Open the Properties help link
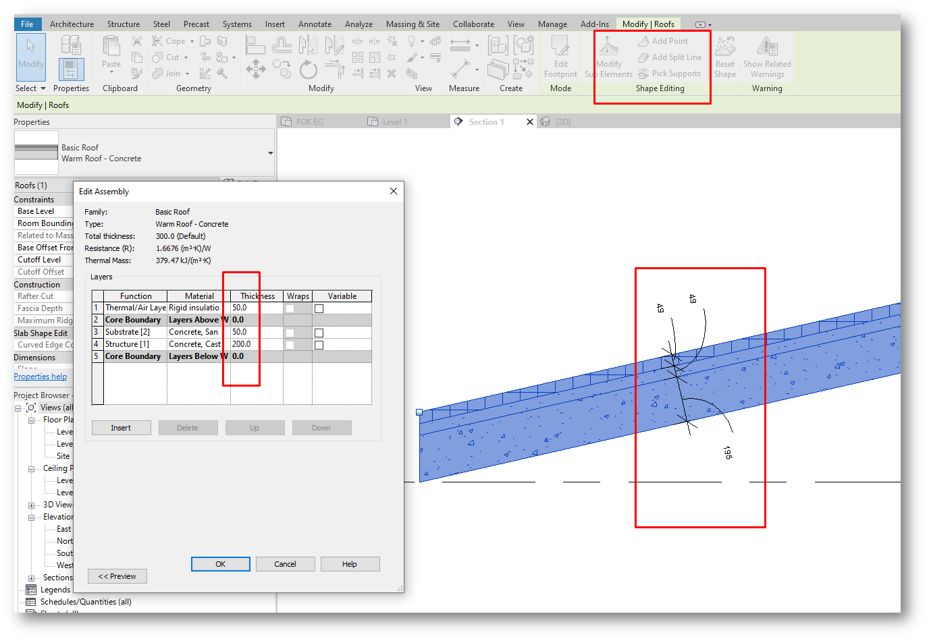The height and width of the screenshot is (641, 929). (41, 377)
